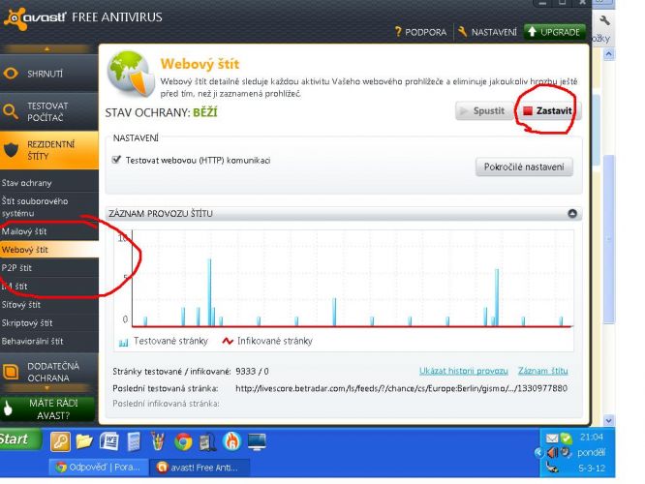Click the avast! logo icon
Image resolution: width=645 pixels, height=484 pixels.
[15, 18]
